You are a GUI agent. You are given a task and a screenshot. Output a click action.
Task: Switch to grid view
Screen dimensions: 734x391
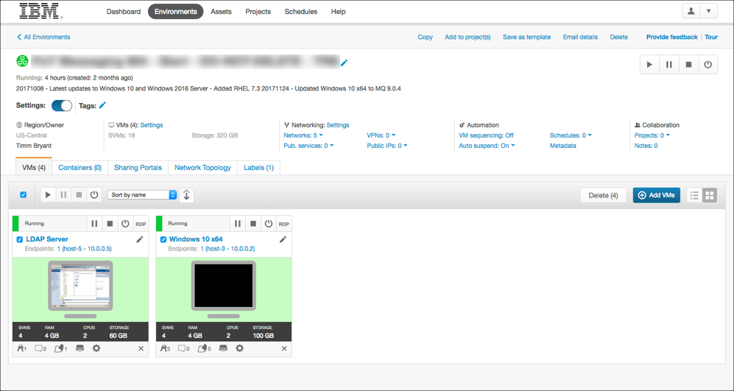point(710,195)
